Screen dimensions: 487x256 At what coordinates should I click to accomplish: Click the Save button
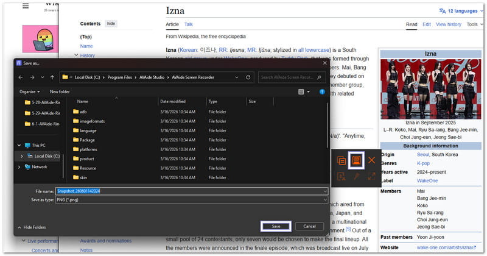coord(276,227)
